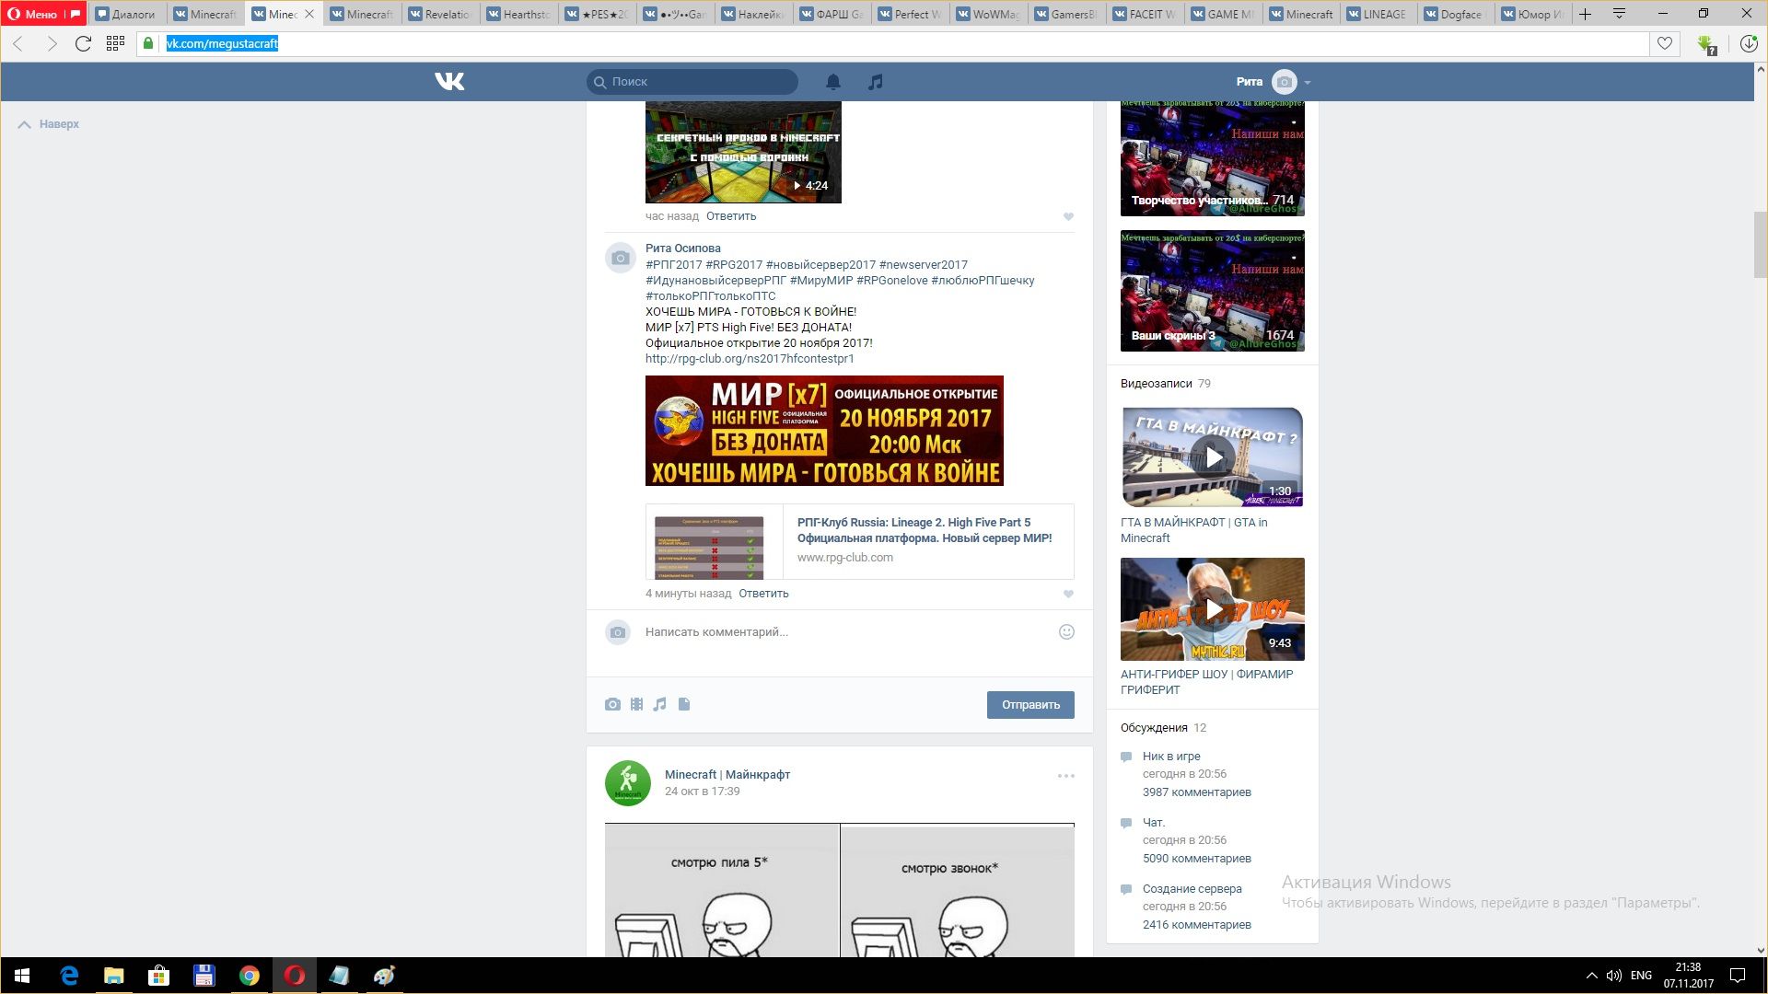Play the ГТА В МАЙНКРАФТ video

pos(1213,457)
